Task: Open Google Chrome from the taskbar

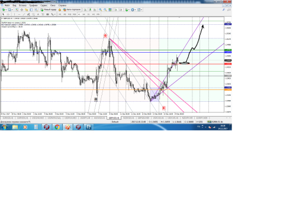Action: click(57, 127)
